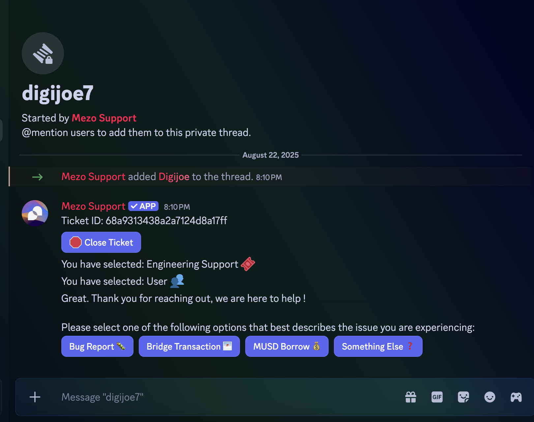Click the Digijoe username in thread notice
Image resolution: width=534 pixels, height=422 pixels.
point(174,177)
